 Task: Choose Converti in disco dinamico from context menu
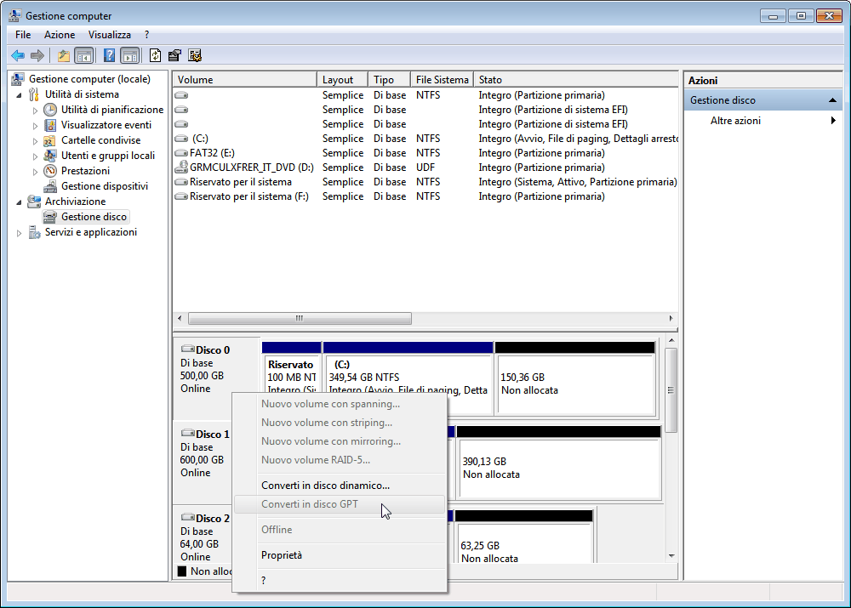point(325,486)
